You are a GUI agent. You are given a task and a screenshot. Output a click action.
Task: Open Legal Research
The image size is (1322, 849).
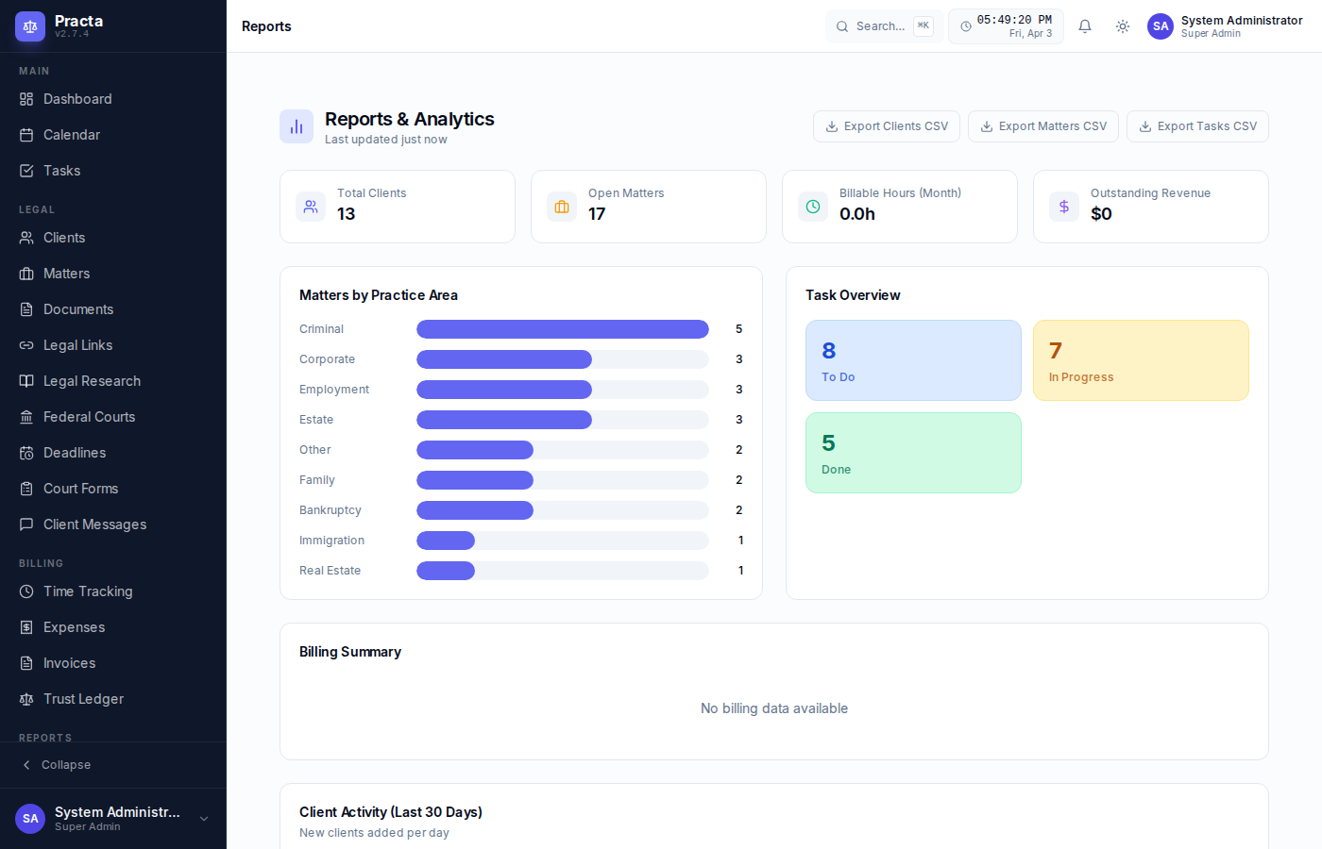pyautogui.click(x=113, y=381)
